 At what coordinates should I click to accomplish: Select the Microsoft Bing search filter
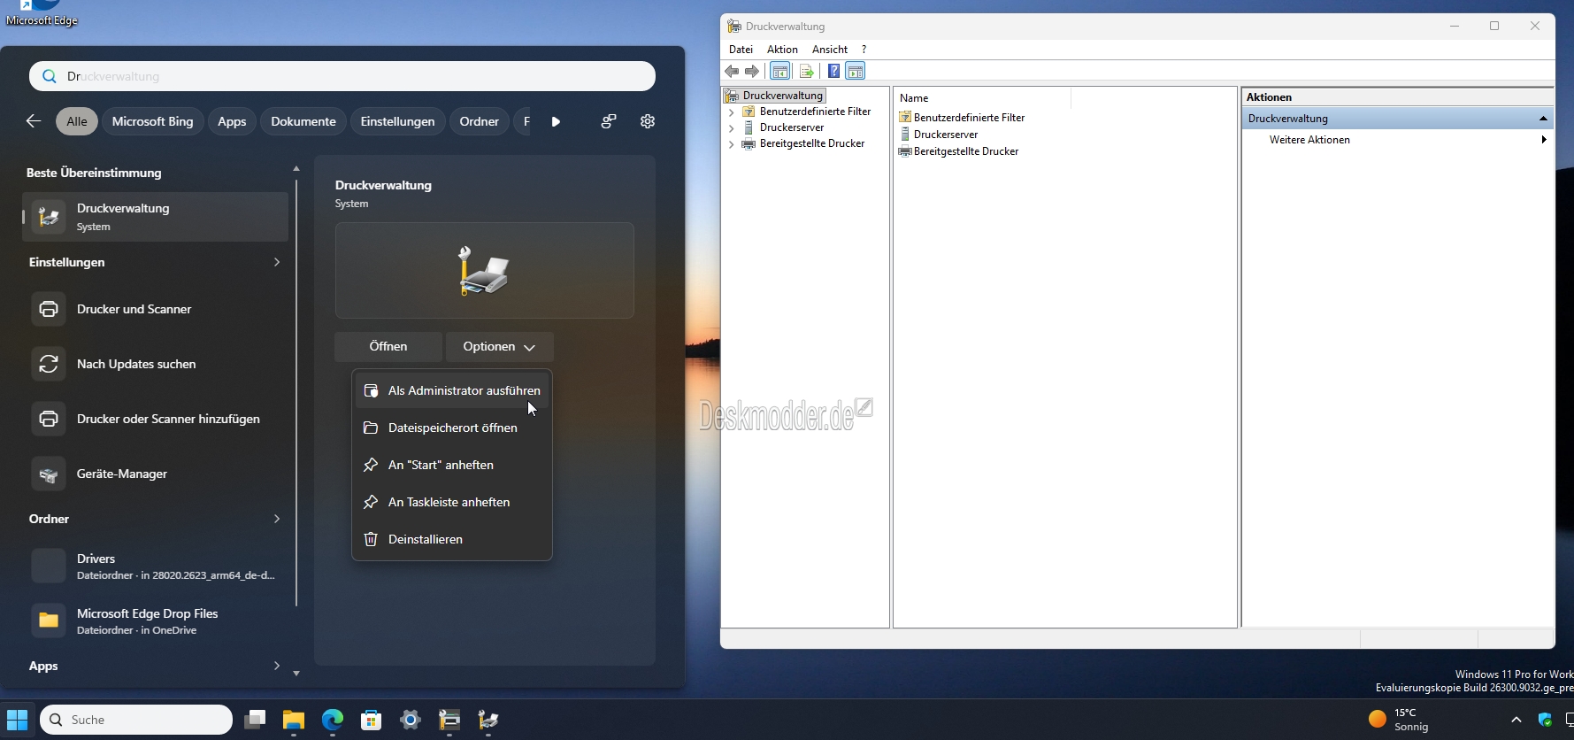pos(152,121)
